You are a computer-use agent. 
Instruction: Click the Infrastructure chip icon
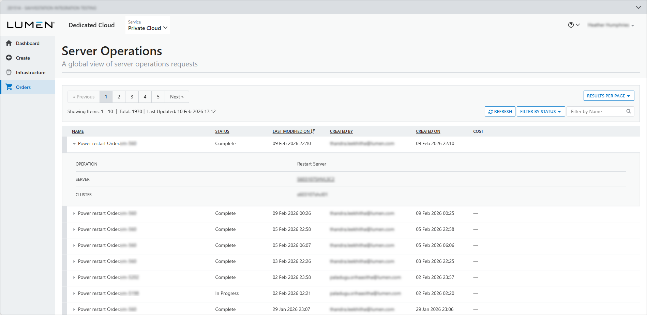click(9, 73)
